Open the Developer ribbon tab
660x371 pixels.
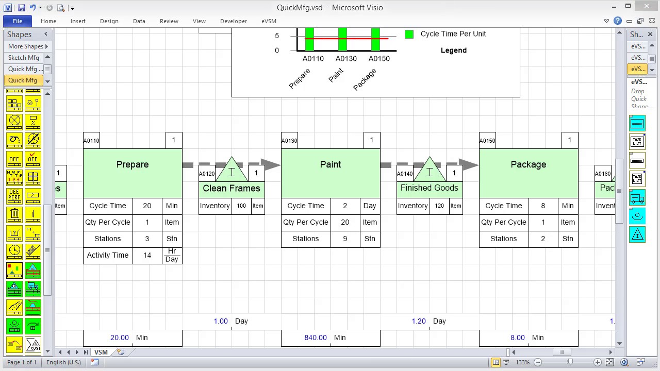tap(234, 21)
